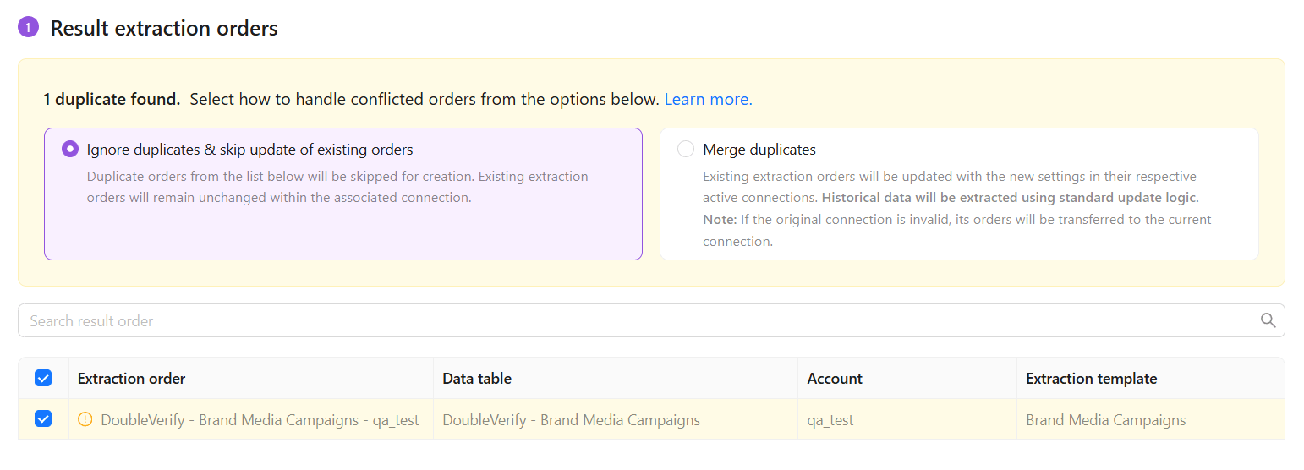The width and height of the screenshot is (1304, 470).
Task: Select 'Ignore duplicates & skip update' radio button
Action: tap(70, 150)
